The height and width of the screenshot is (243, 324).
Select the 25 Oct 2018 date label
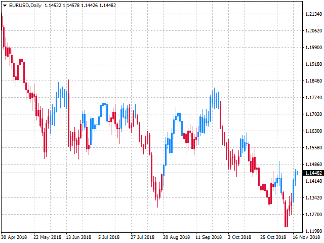click(x=273, y=237)
